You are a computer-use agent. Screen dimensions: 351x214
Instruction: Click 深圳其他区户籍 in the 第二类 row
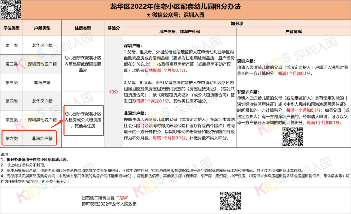click(42, 64)
